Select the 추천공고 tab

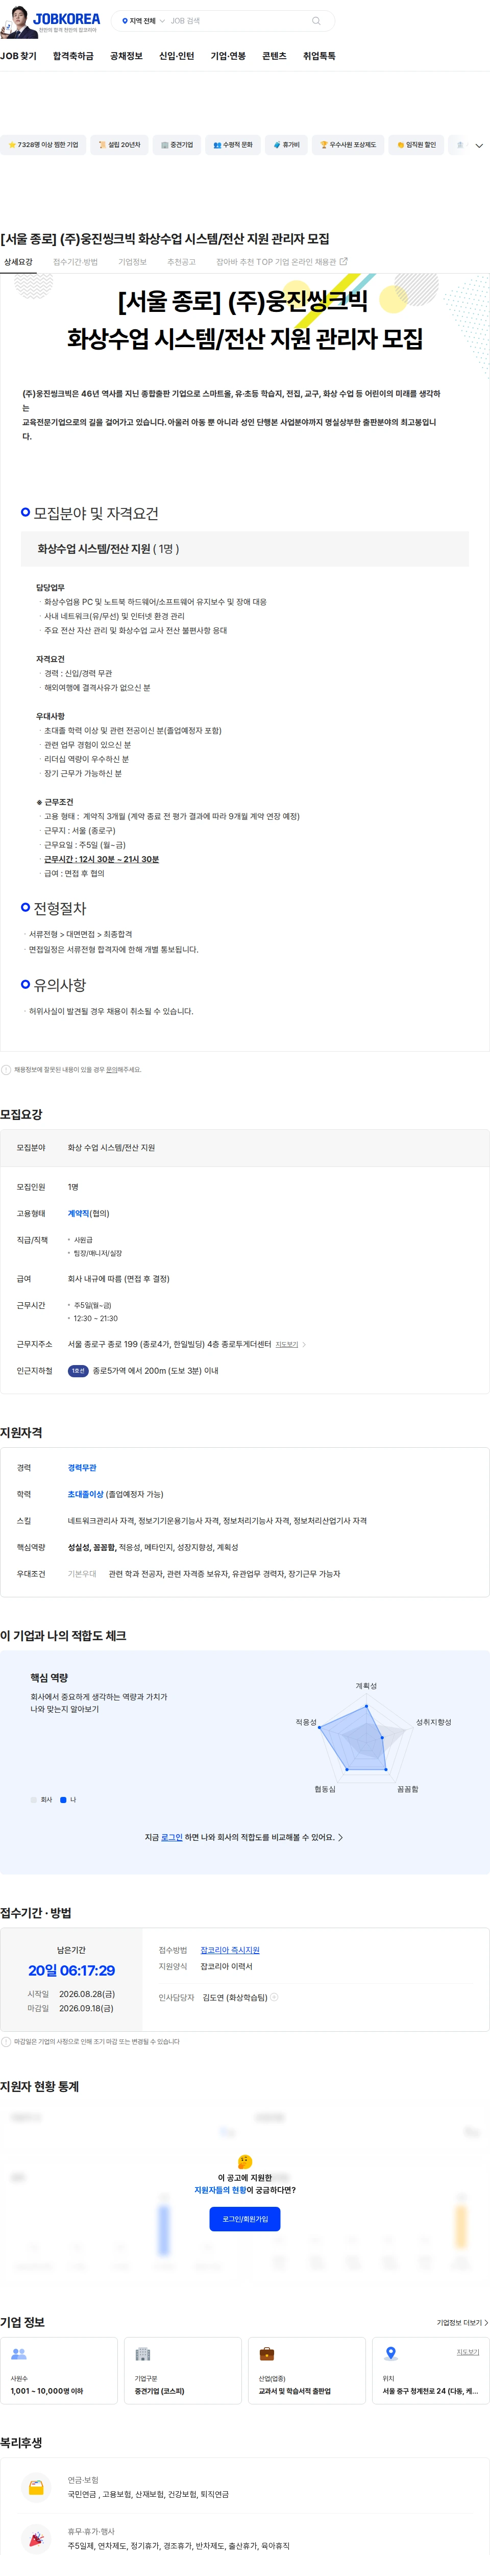point(182,262)
